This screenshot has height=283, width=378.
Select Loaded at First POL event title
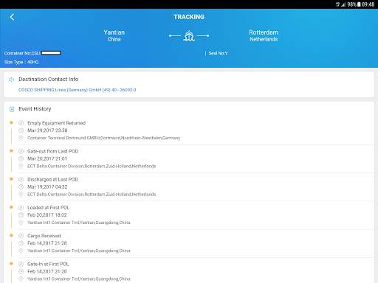click(49, 208)
